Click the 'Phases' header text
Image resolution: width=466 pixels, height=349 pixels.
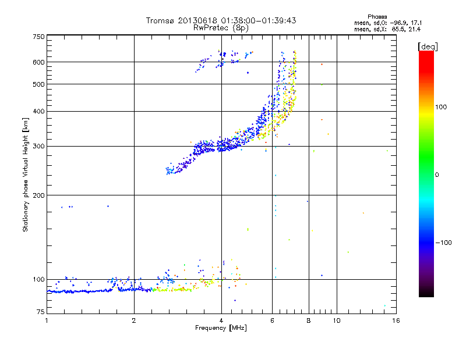[377, 17]
